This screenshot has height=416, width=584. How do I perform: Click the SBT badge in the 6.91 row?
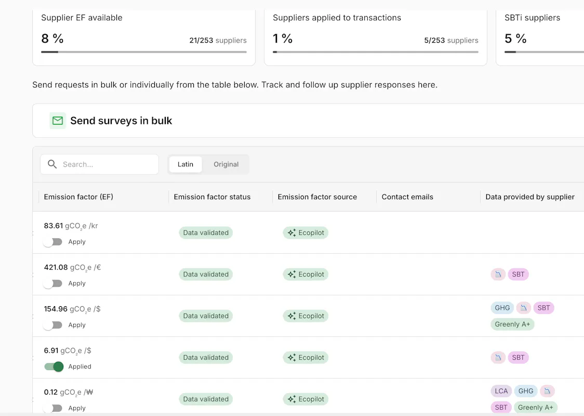coord(518,357)
